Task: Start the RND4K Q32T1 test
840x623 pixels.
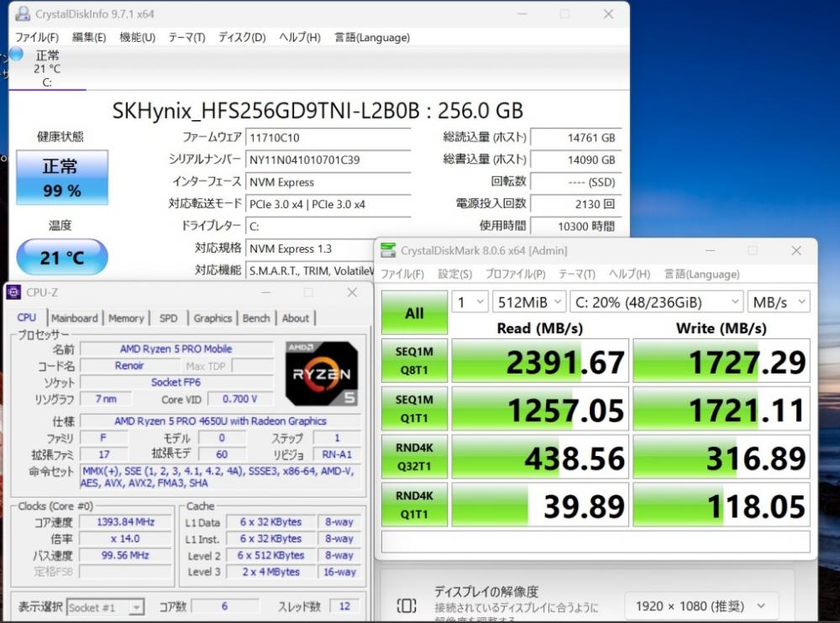Action: 414,457
